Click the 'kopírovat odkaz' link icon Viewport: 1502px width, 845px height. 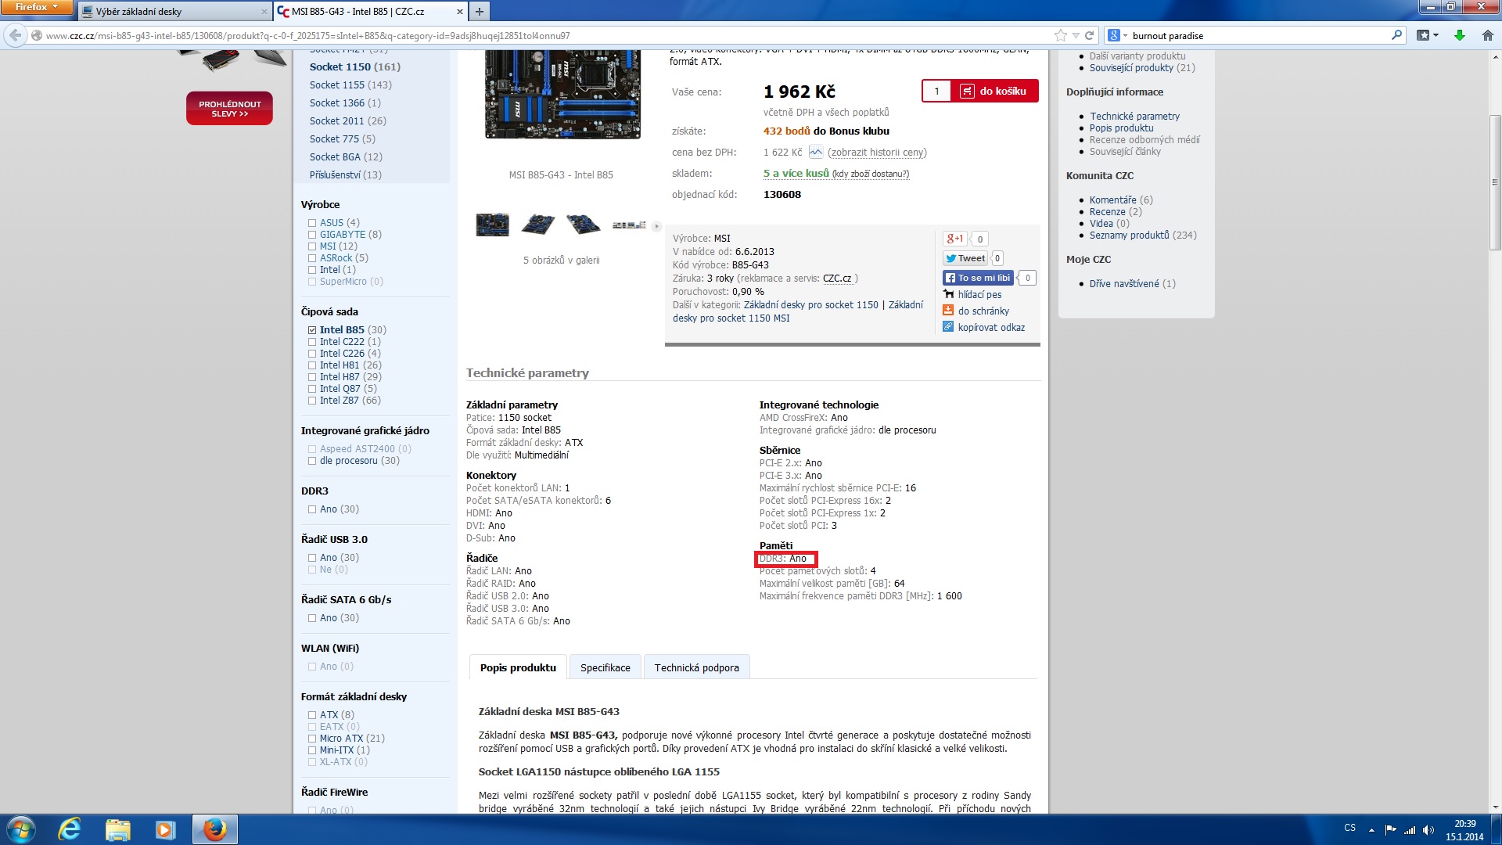click(948, 327)
